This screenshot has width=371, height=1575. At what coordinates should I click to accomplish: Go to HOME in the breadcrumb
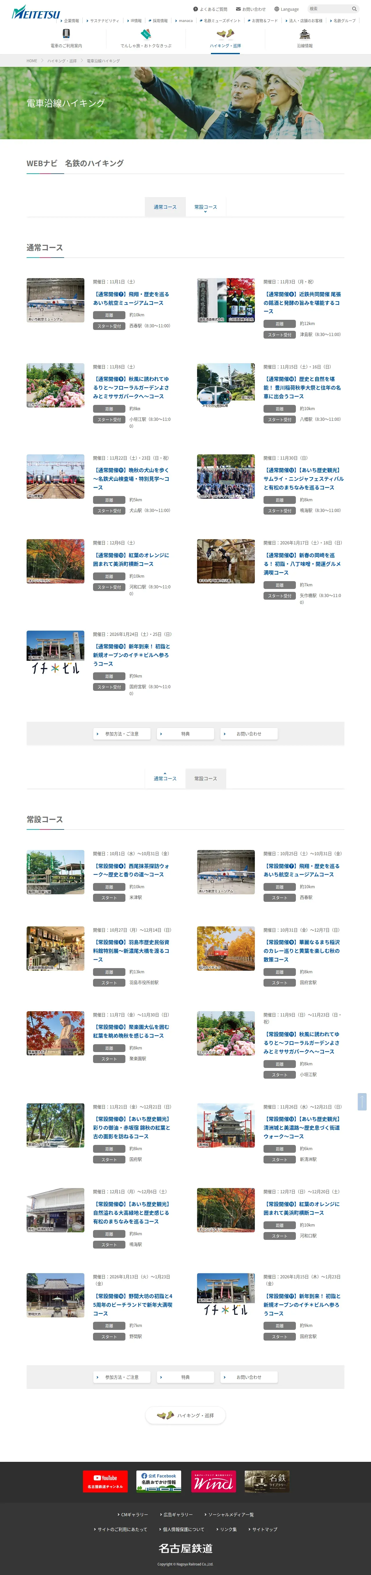32,61
